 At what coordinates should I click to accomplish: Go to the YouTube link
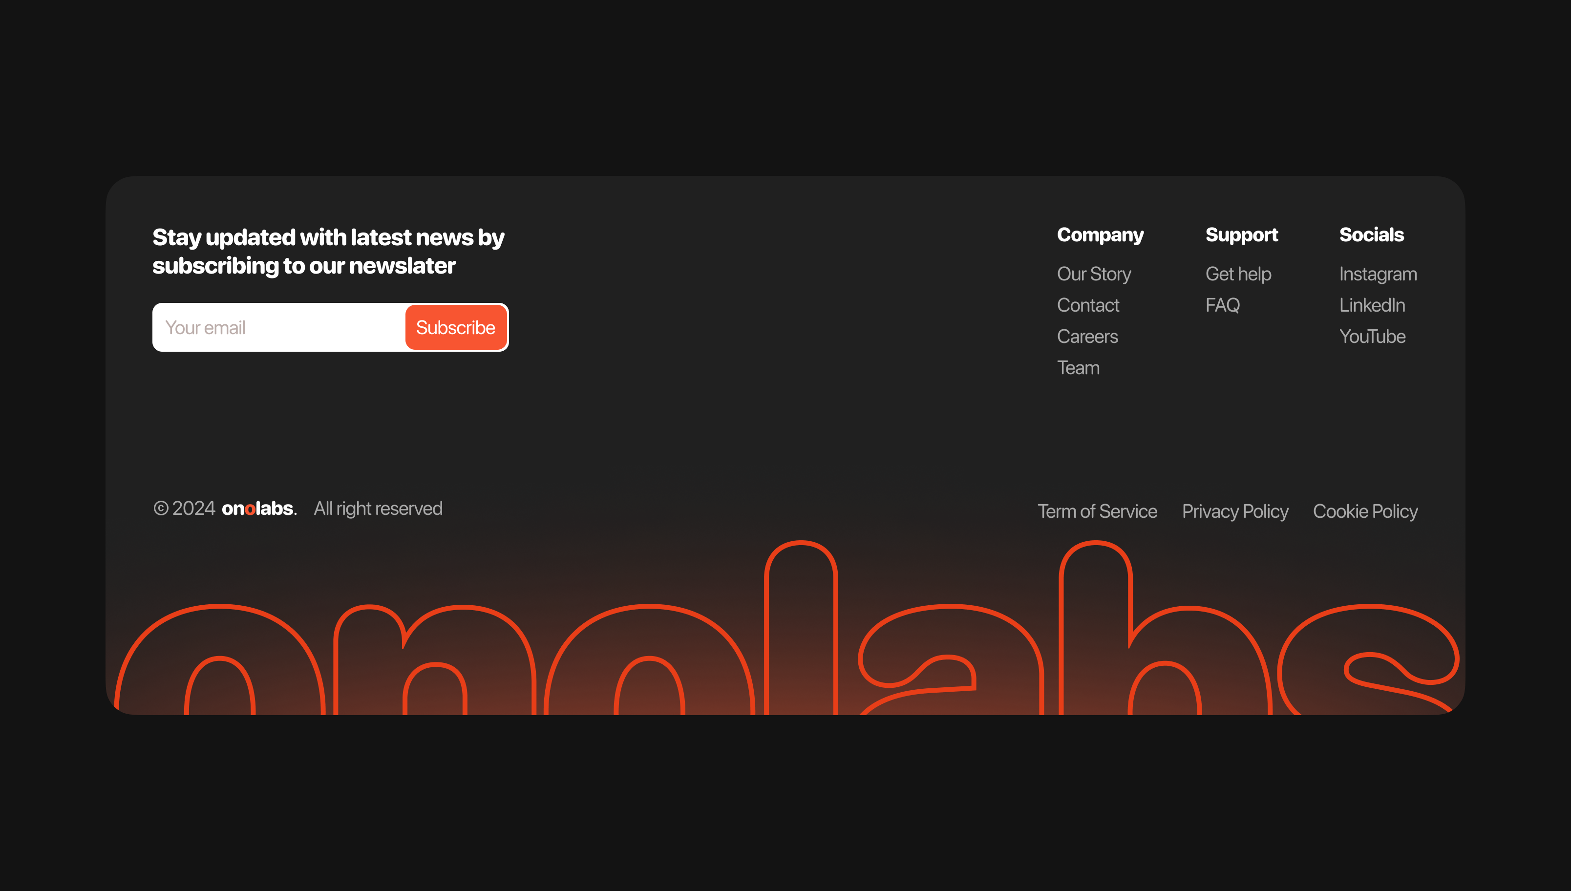[1372, 336]
